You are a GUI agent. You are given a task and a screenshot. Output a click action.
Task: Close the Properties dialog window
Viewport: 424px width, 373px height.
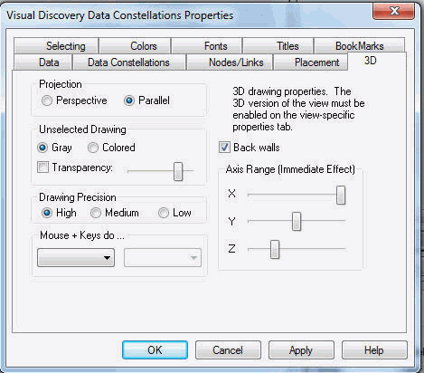(x=393, y=12)
